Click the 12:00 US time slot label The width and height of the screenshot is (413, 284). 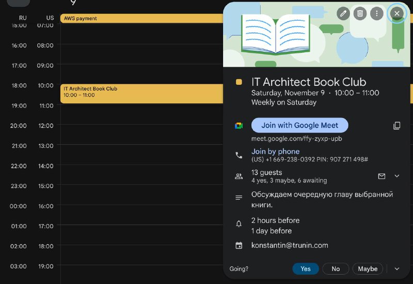(x=46, y=126)
